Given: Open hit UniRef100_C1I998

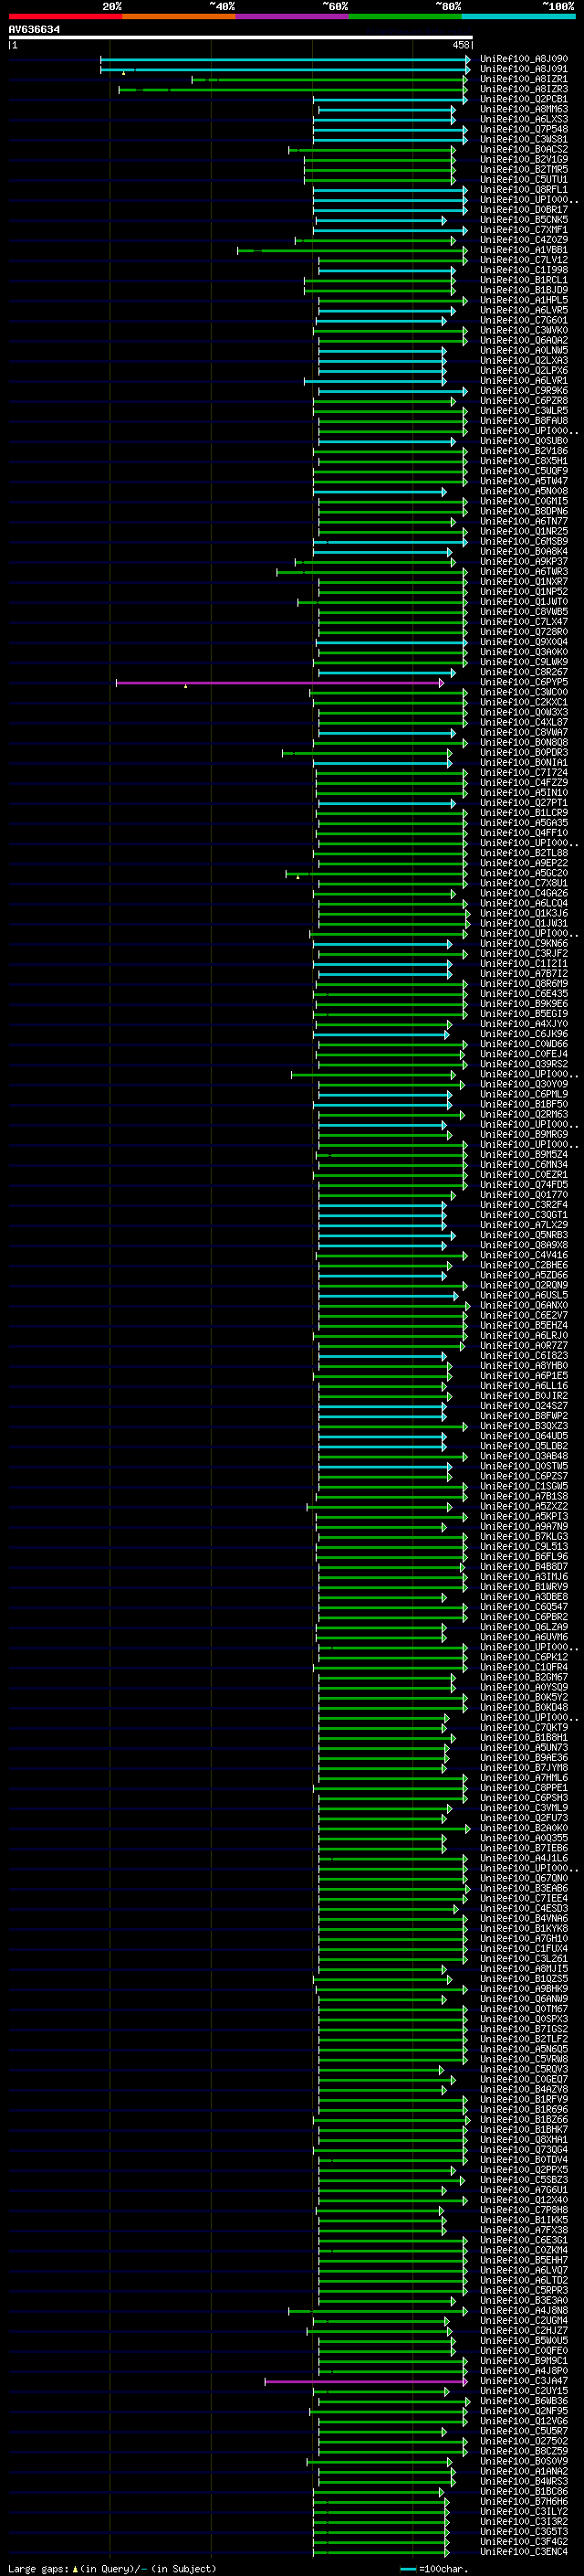Looking at the screenshot, I should tap(523, 270).
